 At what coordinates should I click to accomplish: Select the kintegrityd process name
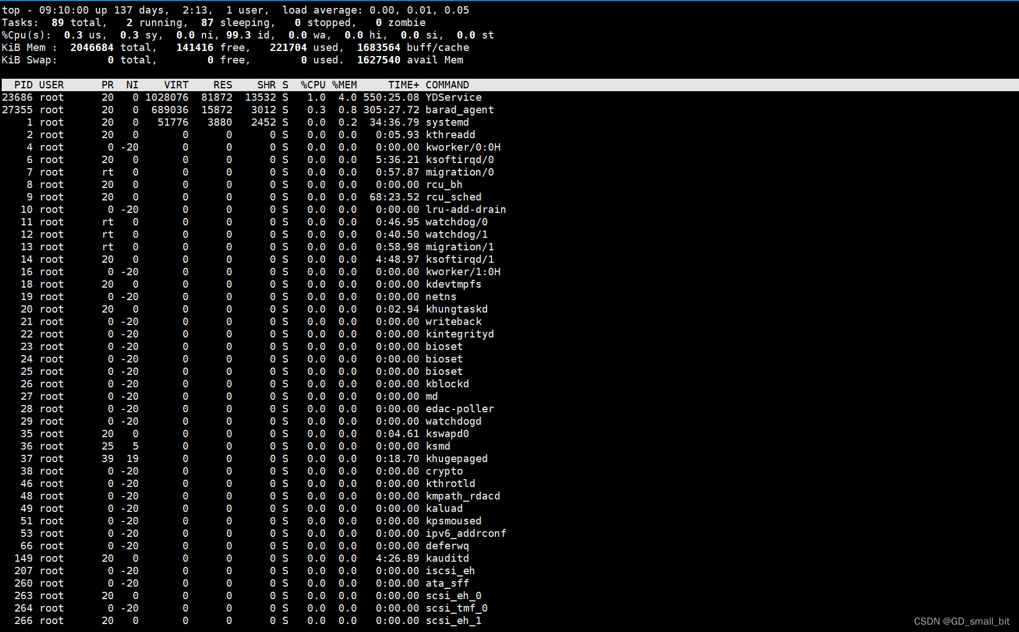point(460,334)
